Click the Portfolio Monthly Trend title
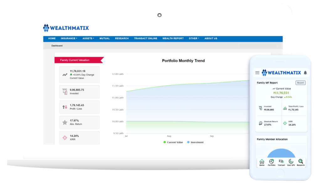 (x=183, y=60)
